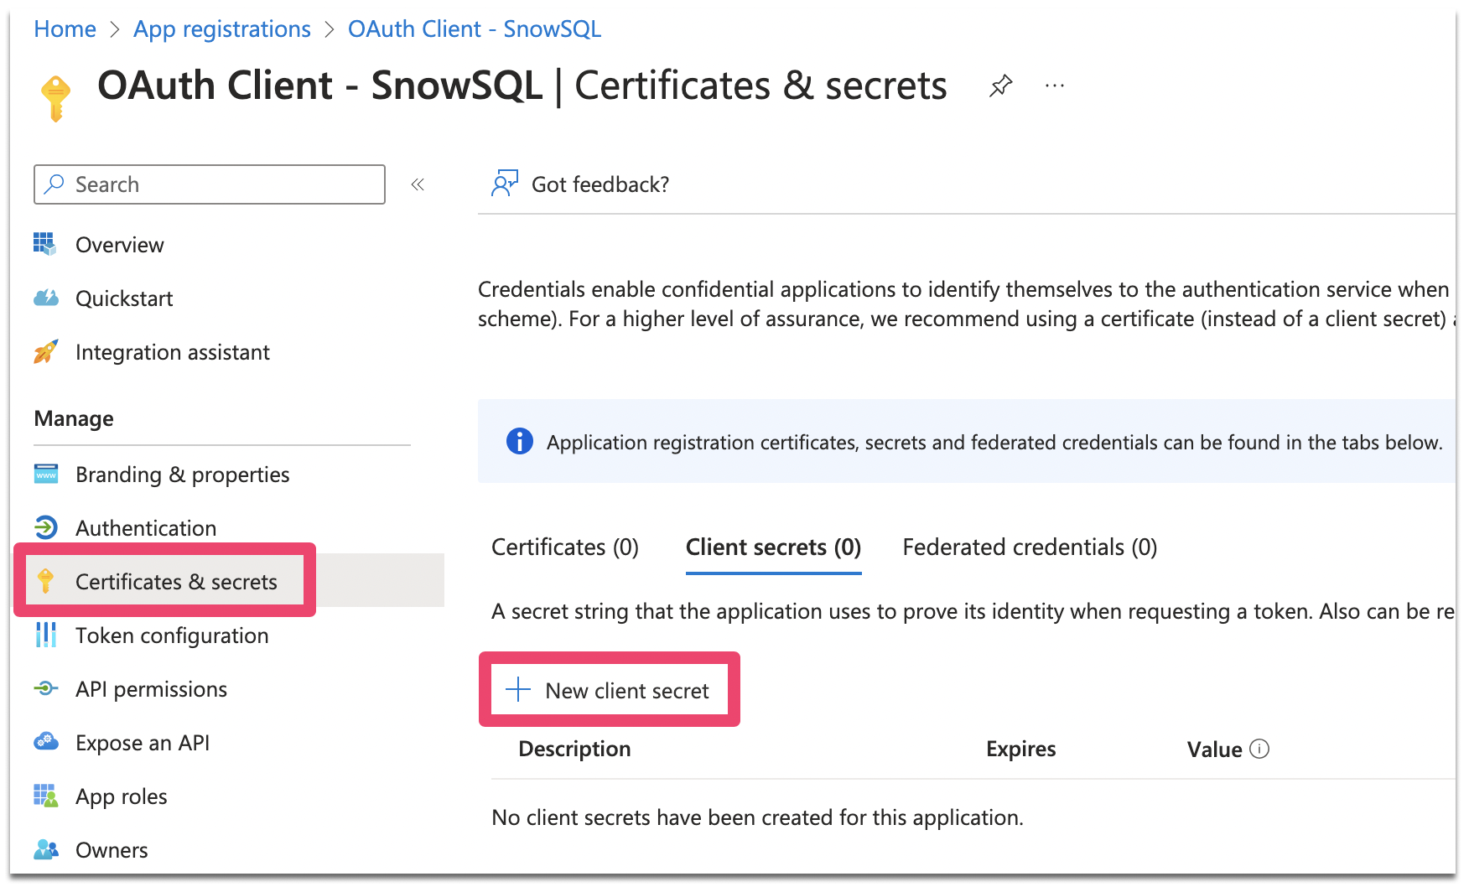Screen dimensions: 1469x887
Task: Switch to the Certificates (0) tab
Action: [x=564, y=547]
